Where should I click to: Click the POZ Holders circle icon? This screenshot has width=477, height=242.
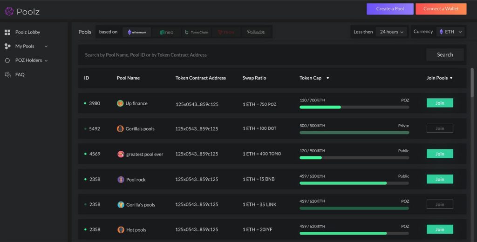tap(7, 60)
